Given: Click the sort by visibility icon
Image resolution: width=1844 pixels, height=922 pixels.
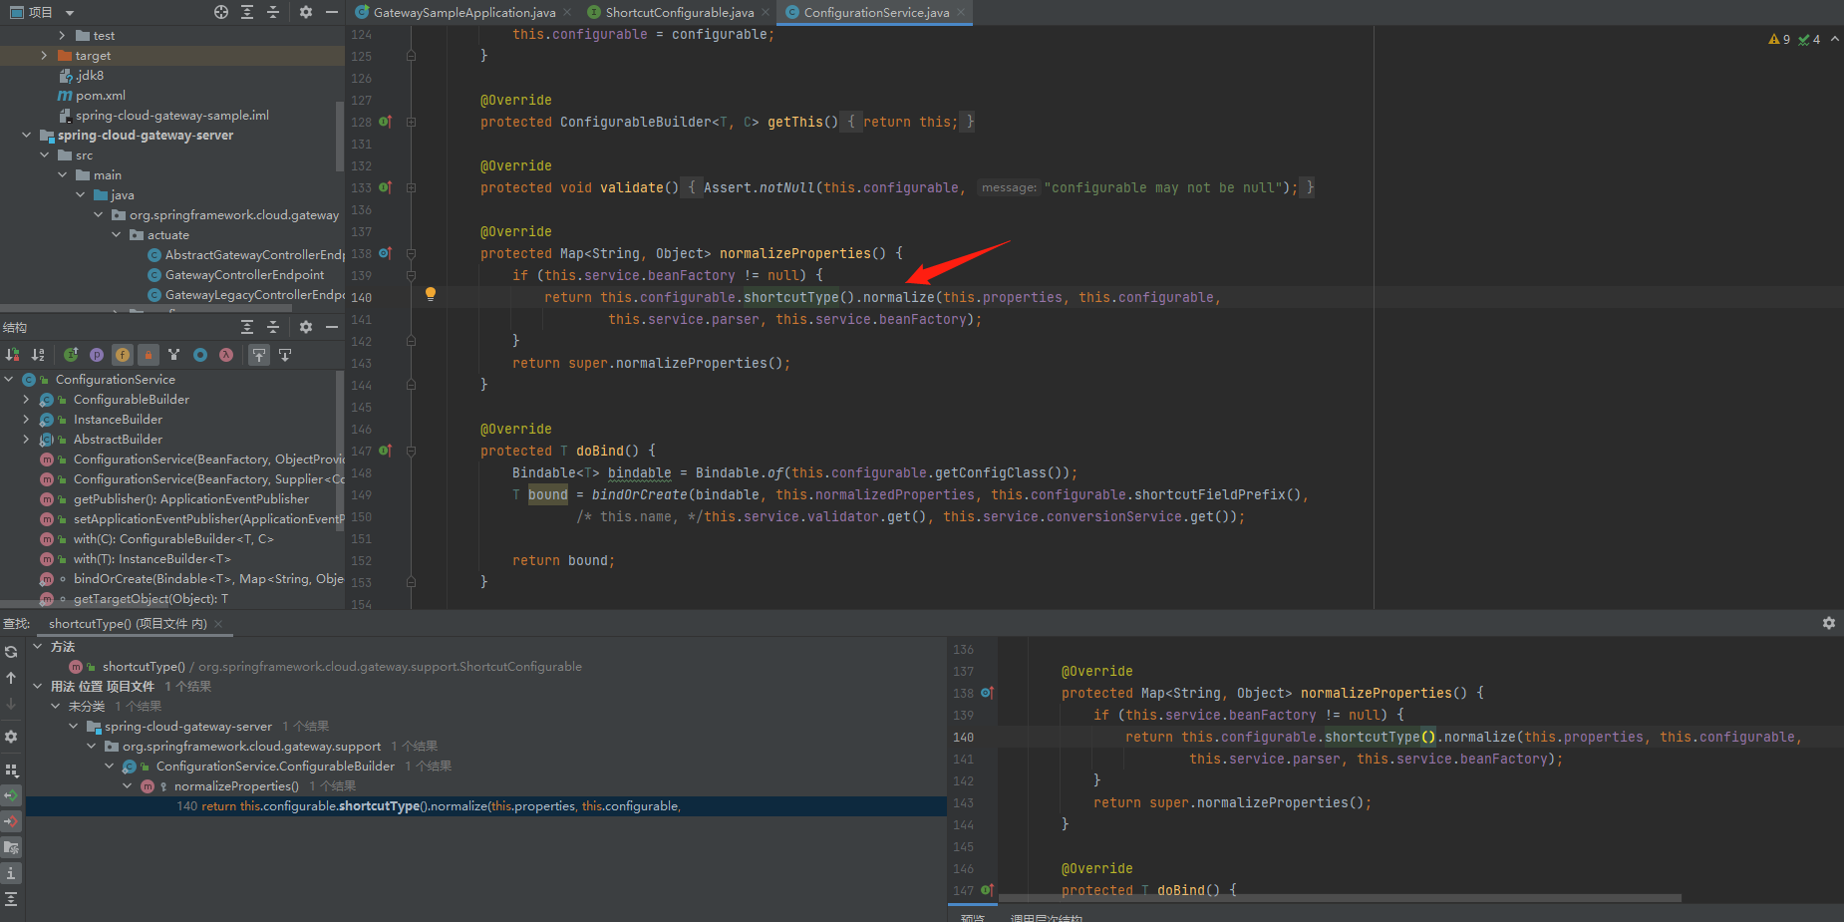Looking at the screenshot, I should click(x=12, y=355).
